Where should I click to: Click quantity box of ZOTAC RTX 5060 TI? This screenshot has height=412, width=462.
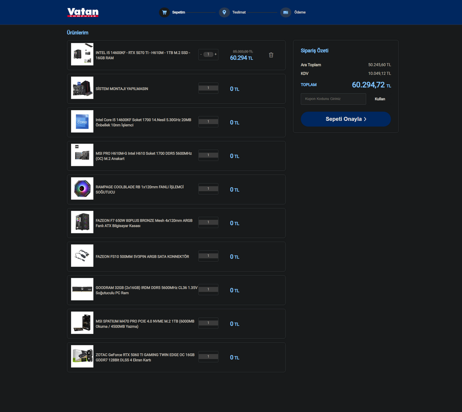(x=208, y=357)
